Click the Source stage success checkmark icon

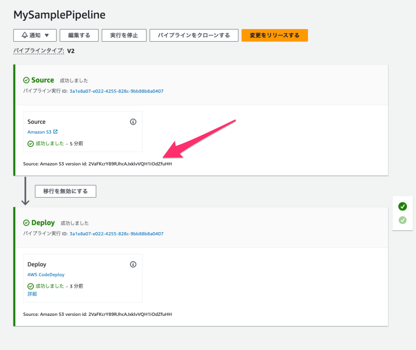(26, 80)
